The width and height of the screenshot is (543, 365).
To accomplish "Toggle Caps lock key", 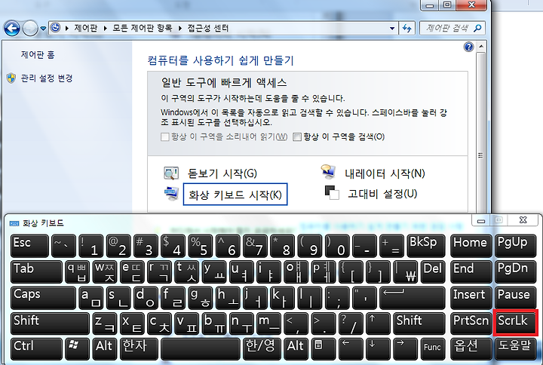I will click(x=43, y=298).
